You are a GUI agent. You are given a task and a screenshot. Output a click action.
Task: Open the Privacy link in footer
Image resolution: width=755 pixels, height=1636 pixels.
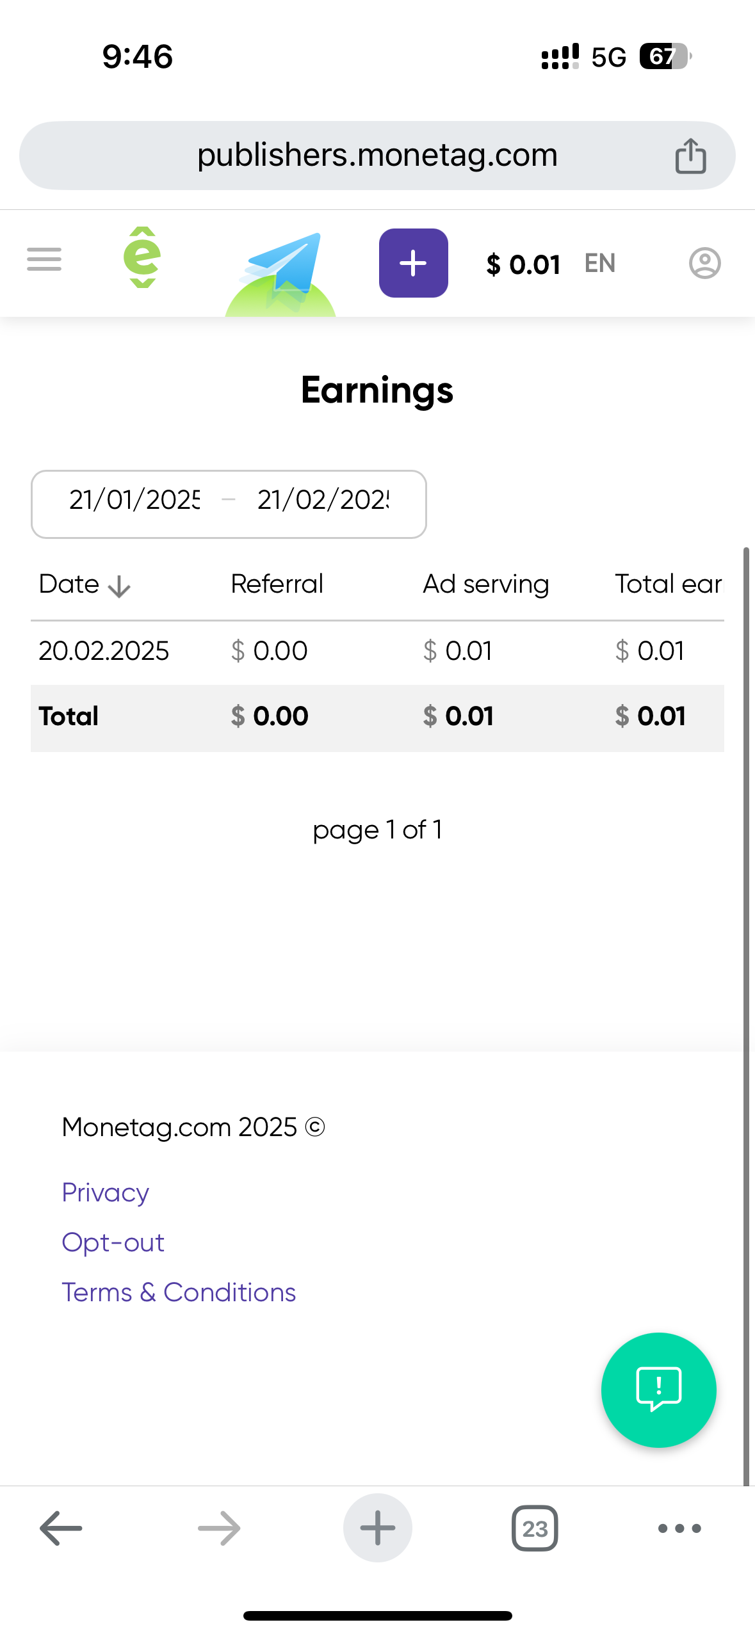click(x=106, y=1192)
